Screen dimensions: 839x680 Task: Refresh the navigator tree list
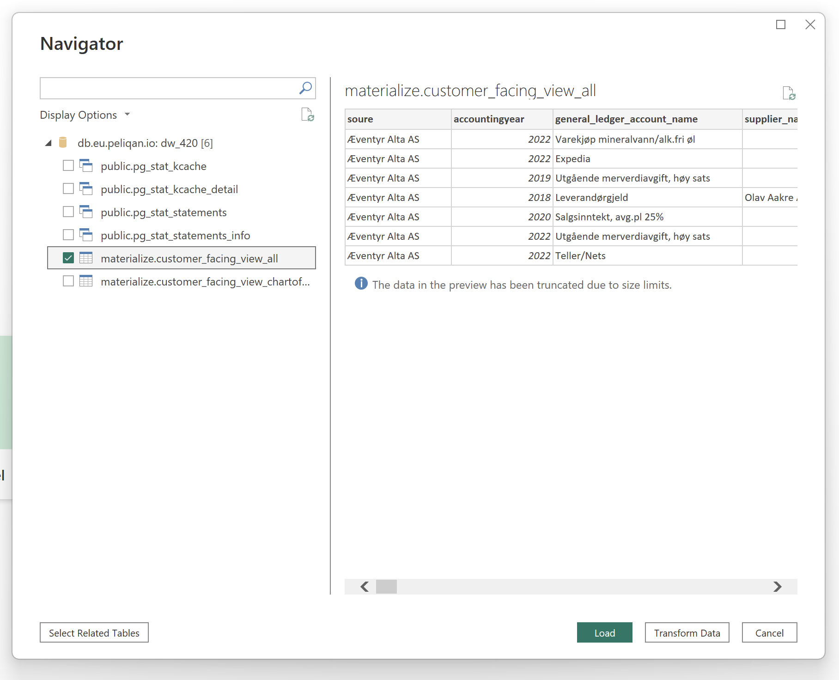pyautogui.click(x=308, y=115)
